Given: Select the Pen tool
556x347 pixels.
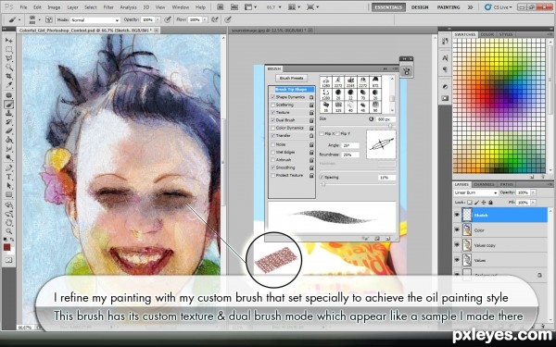Looking at the screenshot, I should (9, 167).
